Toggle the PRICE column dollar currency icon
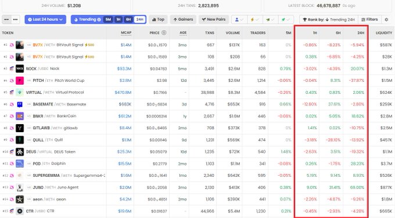 pos(164,32)
